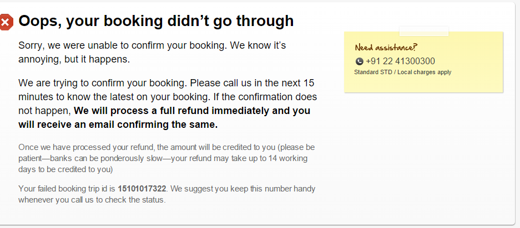This screenshot has width=520, height=228.
Task: Click the tape strip atop the sticky note
Action: click(423, 30)
